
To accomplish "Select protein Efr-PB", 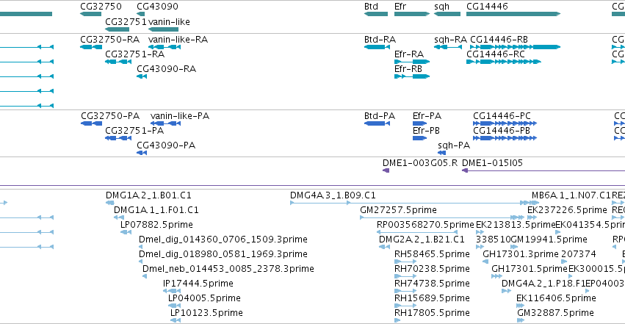I will point(419,138).
